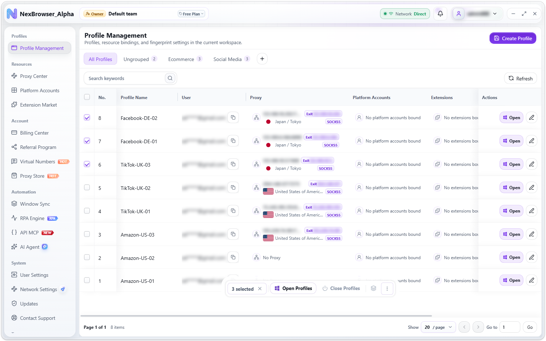Open RPA Engine in sidebar
This screenshot has width=546, height=341.
point(40,218)
